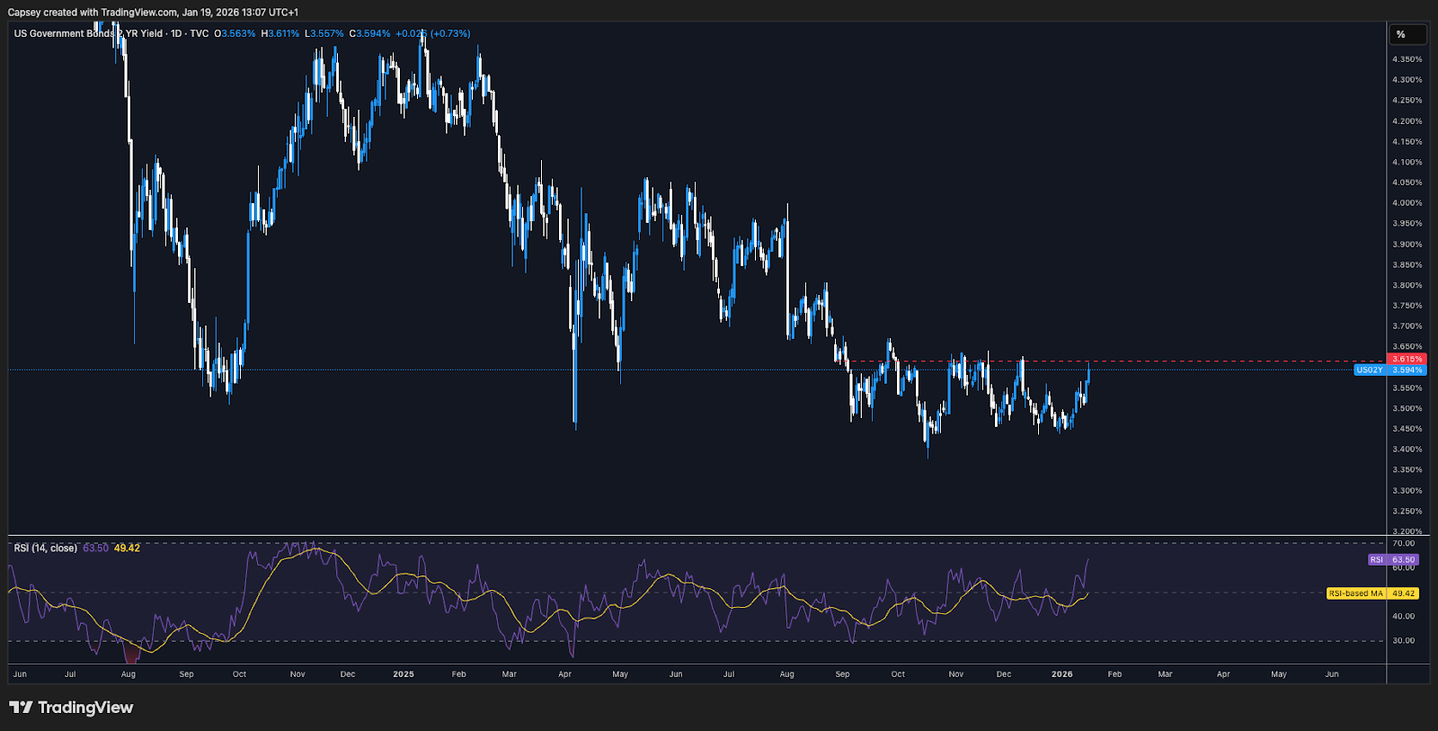The width and height of the screenshot is (1438, 731).
Task: Click the 70.00 level on RSI axis
Action: [1403, 543]
